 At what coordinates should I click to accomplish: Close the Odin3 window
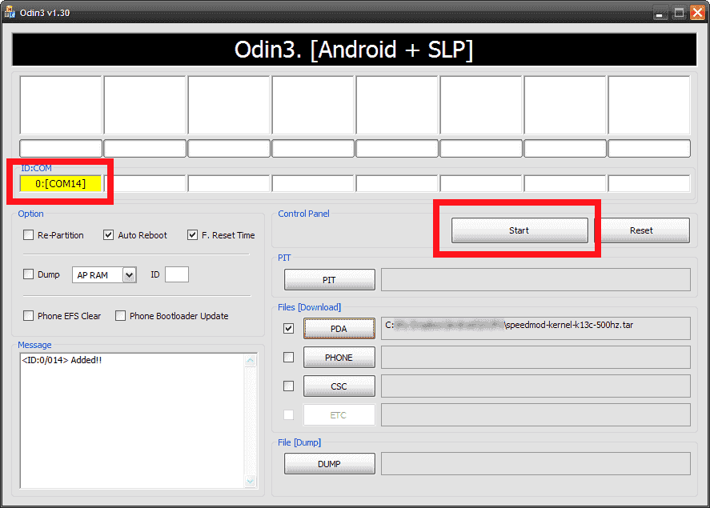[x=697, y=13]
